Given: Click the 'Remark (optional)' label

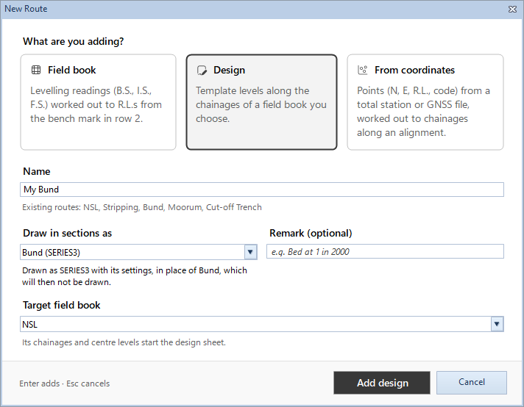Looking at the screenshot, I should click(x=311, y=233).
